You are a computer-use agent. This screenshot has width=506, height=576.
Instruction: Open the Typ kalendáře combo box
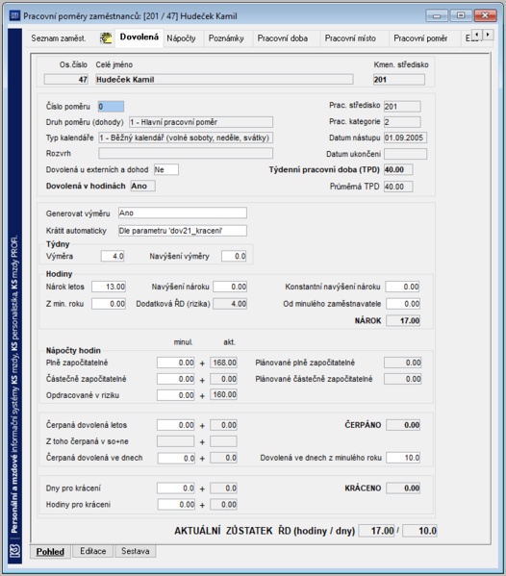[x=186, y=138]
